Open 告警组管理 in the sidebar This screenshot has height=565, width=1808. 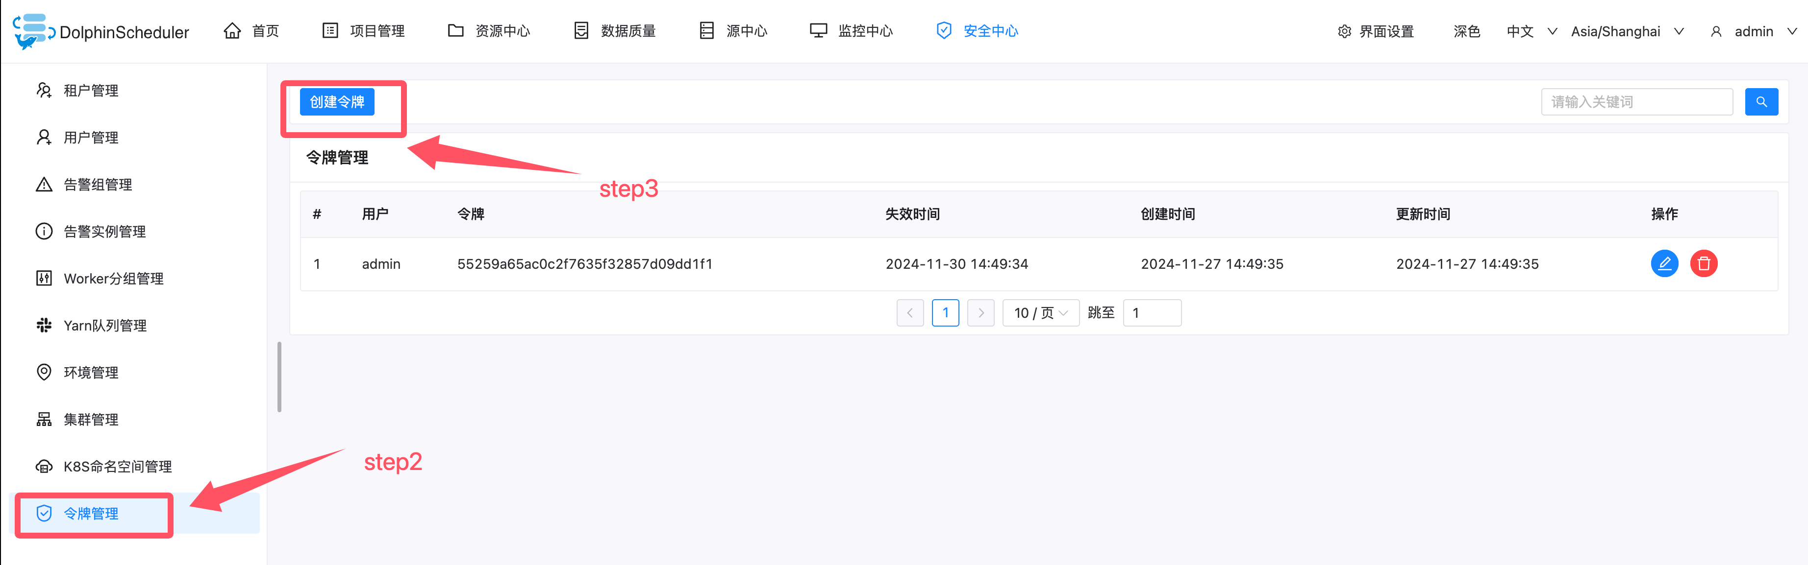click(98, 185)
